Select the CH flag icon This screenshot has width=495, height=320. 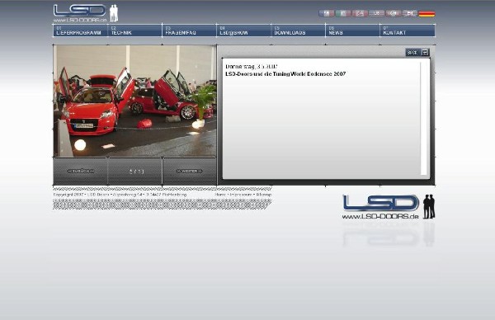[x=393, y=13]
